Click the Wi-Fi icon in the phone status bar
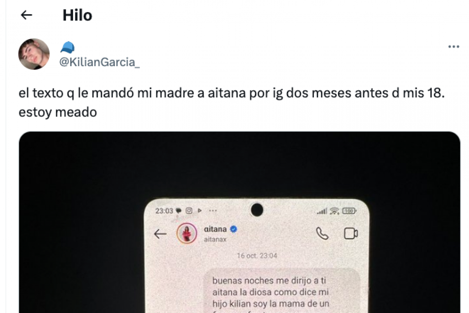The height and width of the screenshot is (313, 469). click(x=334, y=211)
